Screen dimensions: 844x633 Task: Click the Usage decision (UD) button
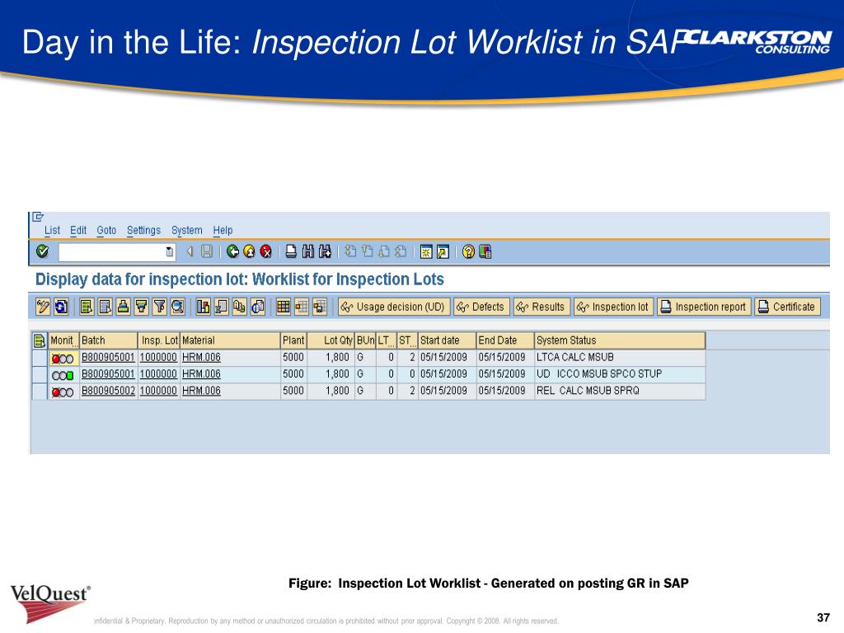click(394, 307)
